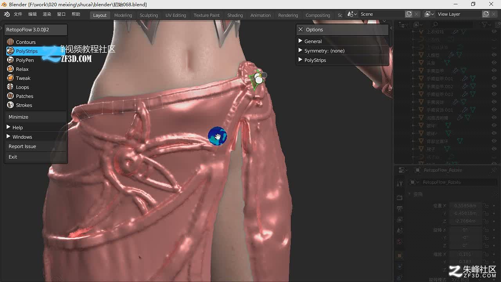
Task: Switch to the Texture Paint workspace tab
Action: 207,15
